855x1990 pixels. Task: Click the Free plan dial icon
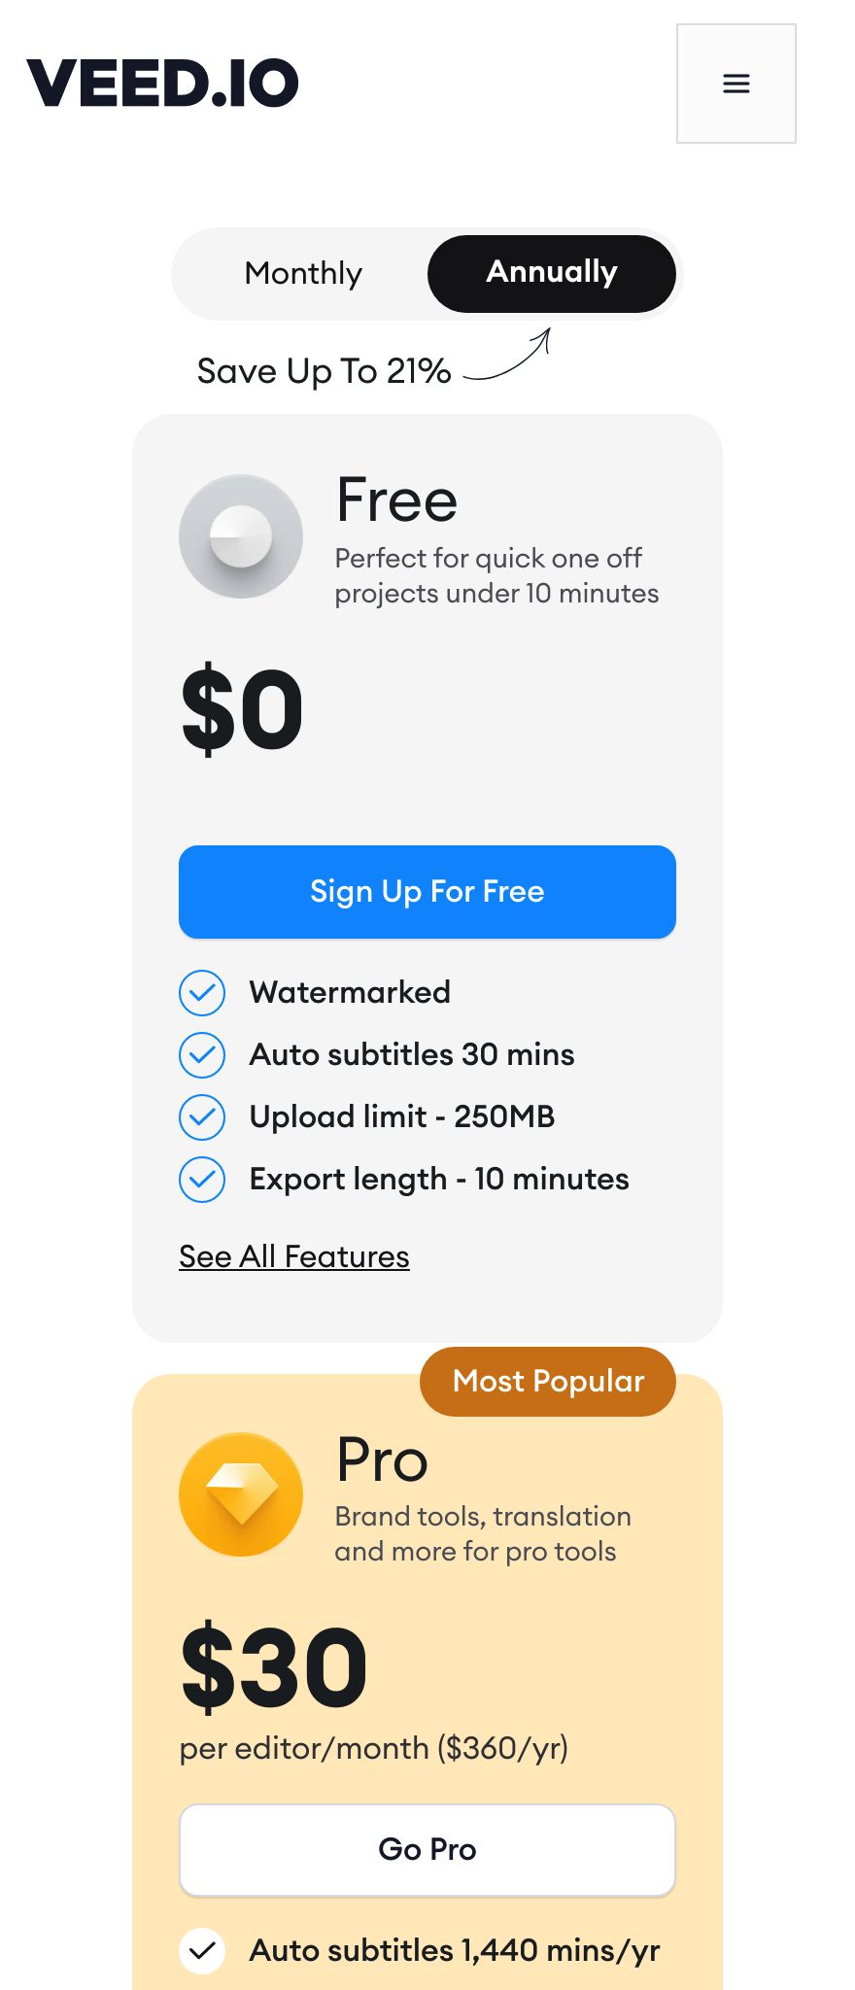241,536
